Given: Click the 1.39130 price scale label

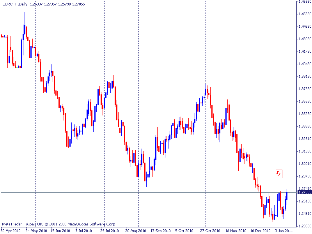Looking at the screenshot, I should pyautogui.click(x=305, y=76).
